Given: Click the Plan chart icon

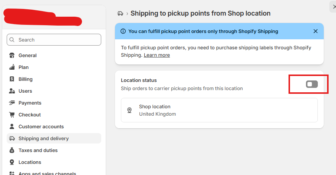Looking at the screenshot, I should click(x=12, y=67).
